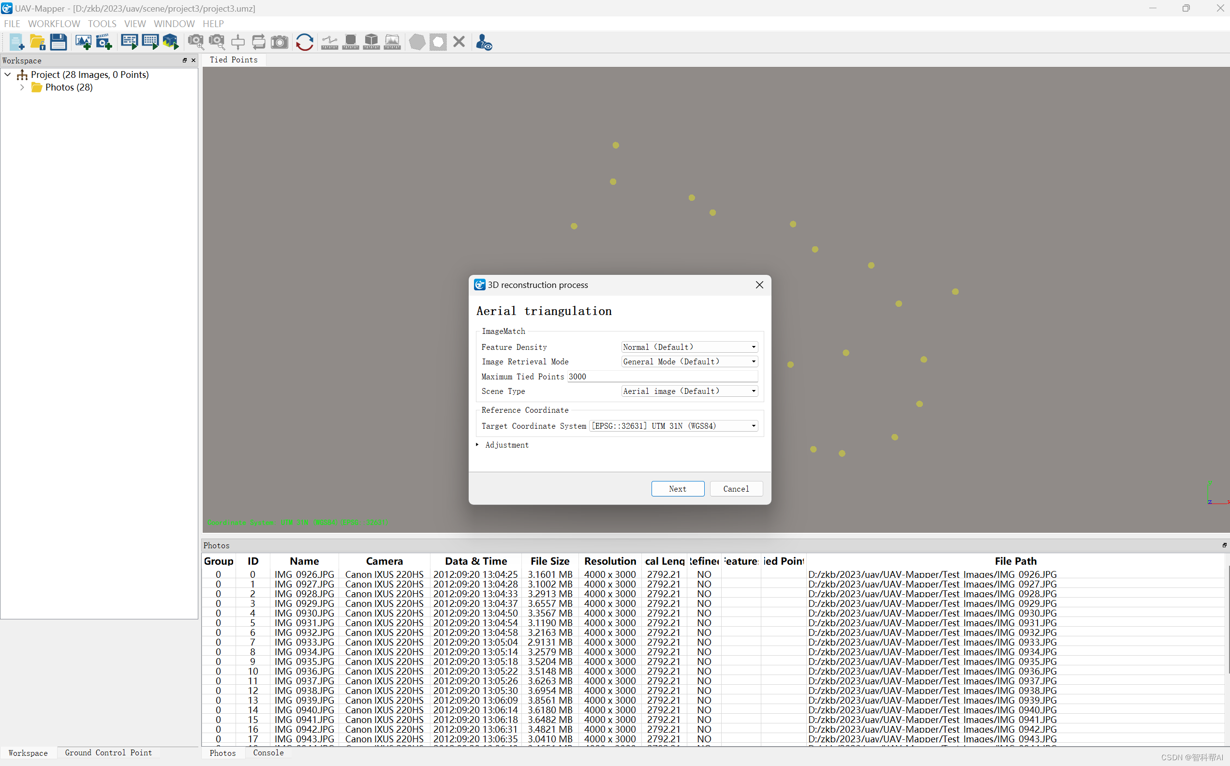The width and height of the screenshot is (1230, 766).
Task: Run sparse aerial triangulation icon
Action: click(129, 42)
